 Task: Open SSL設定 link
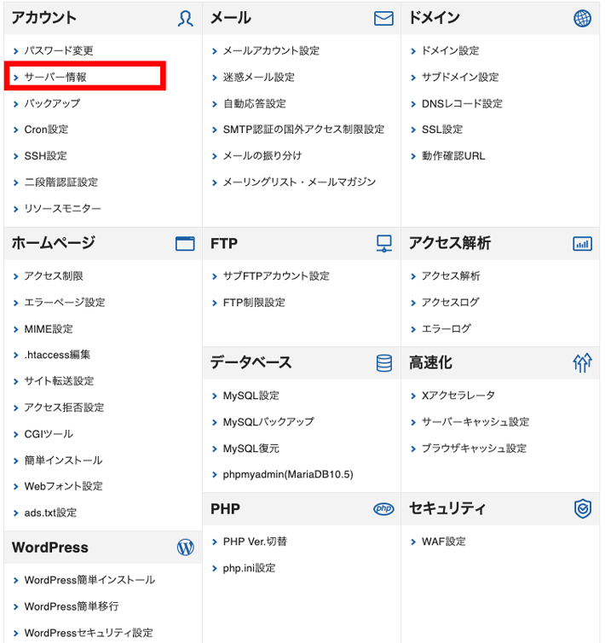pyautogui.click(x=442, y=130)
